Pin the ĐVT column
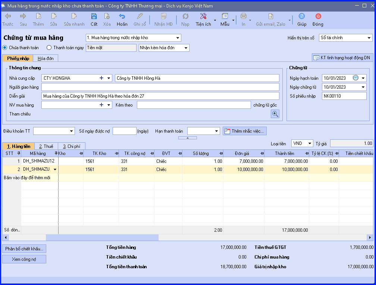Viewport: 376px width, 285px height. 180,153
